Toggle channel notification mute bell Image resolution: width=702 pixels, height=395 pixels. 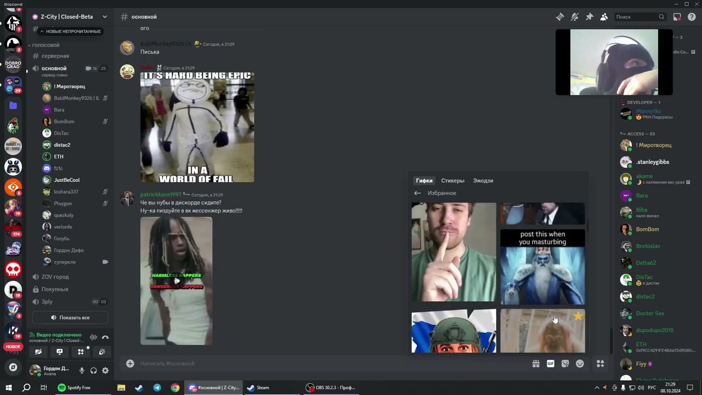(575, 17)
